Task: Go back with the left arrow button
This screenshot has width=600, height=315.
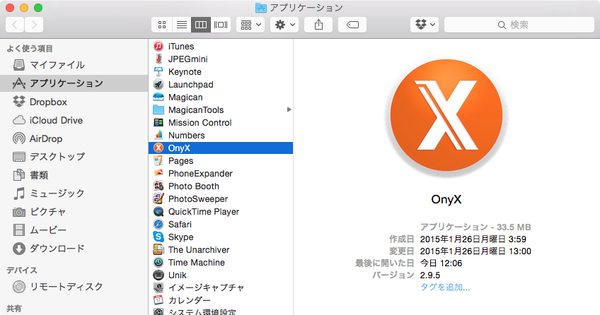Action: pyautogui.click(x=15, y=25)
